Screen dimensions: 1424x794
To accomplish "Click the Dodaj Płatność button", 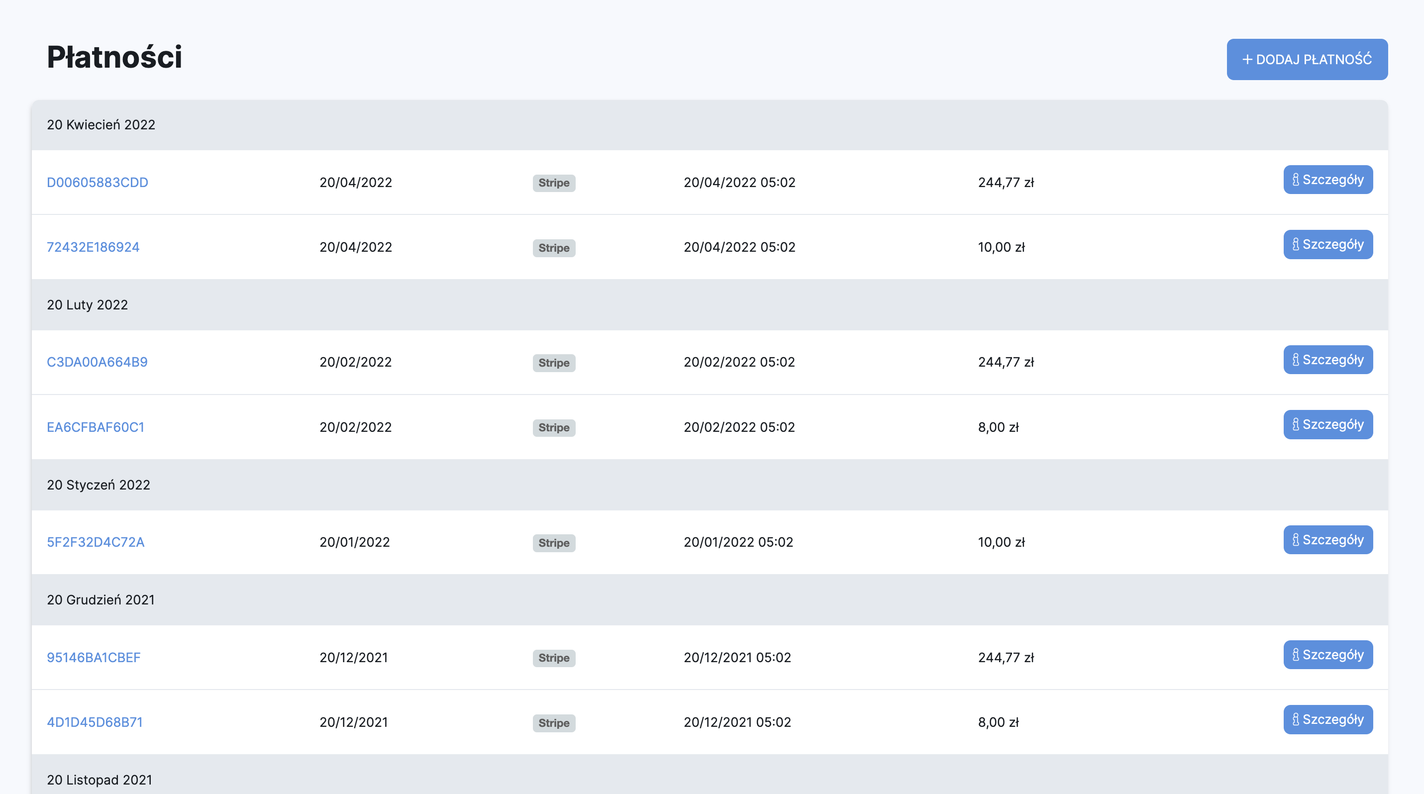I will (x=1307, y=59).
